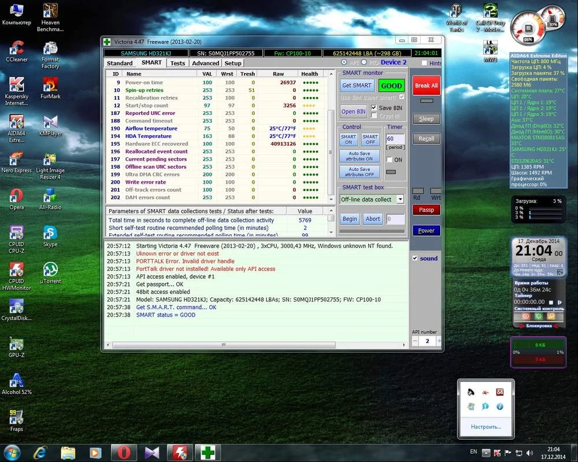
Task: Switch to the Tests tab
Action: click(x=177, y=63)
